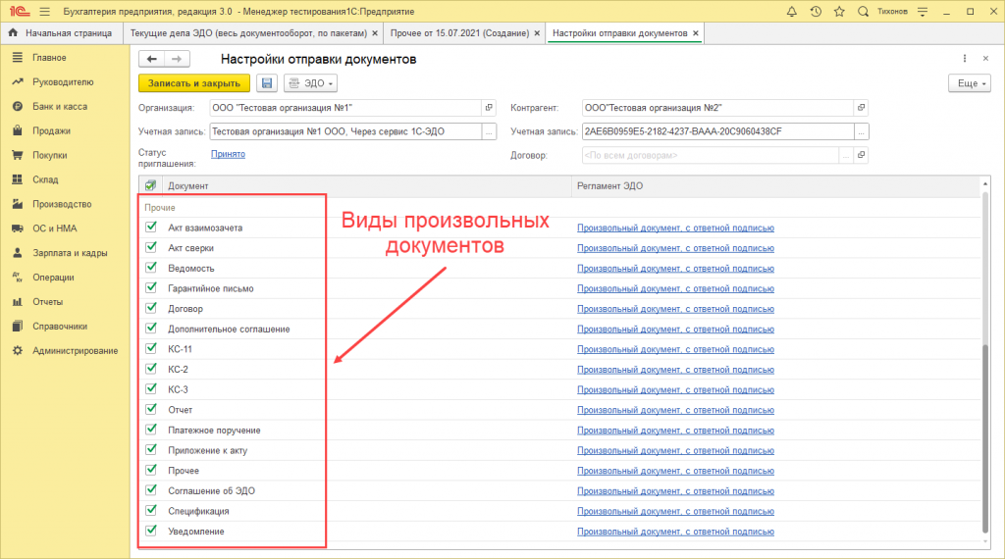Image resolution: width=1005 pixels, height=559 pixels.
Task: Open regulation link for Отчет row
Action: pyautogui.click(x=675, y=410)
